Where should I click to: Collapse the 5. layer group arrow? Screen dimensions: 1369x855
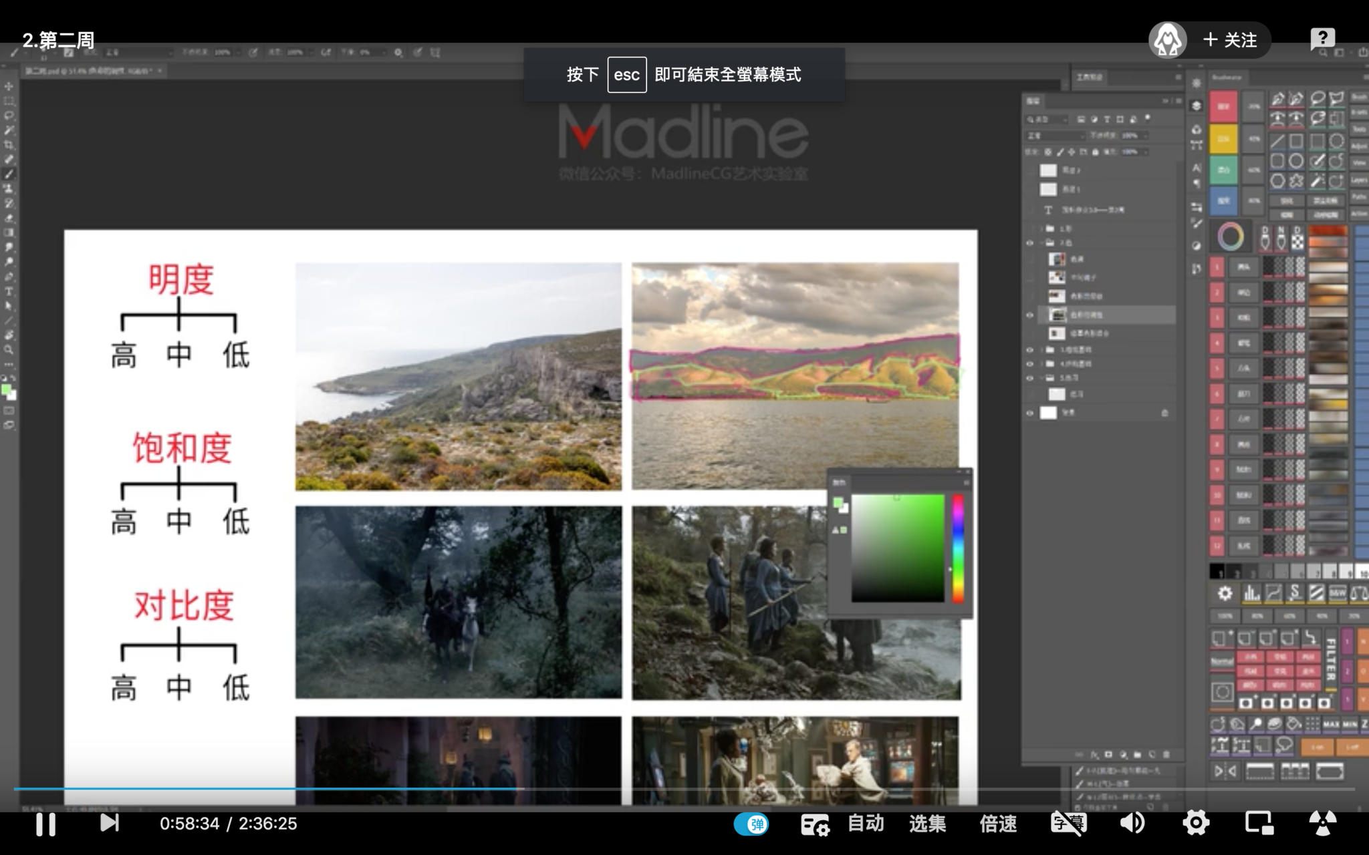coord(1041,378)
